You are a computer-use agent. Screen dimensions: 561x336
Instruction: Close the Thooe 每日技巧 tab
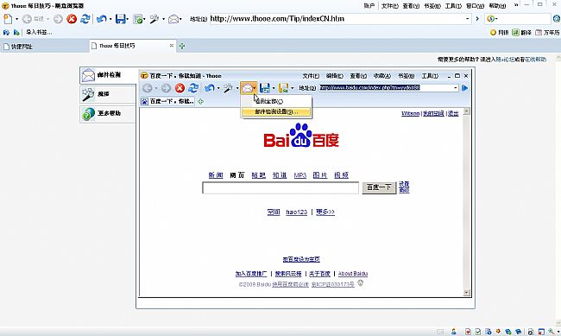(x=172, y=46)
